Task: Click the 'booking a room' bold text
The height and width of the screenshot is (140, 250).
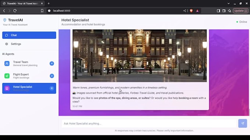Action: pyautogui.click(x=188, y=98)
